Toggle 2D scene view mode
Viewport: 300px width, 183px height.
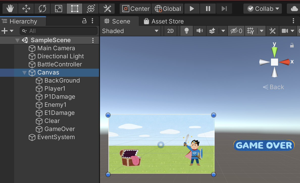pyautogui.click(x=170, y=31)
